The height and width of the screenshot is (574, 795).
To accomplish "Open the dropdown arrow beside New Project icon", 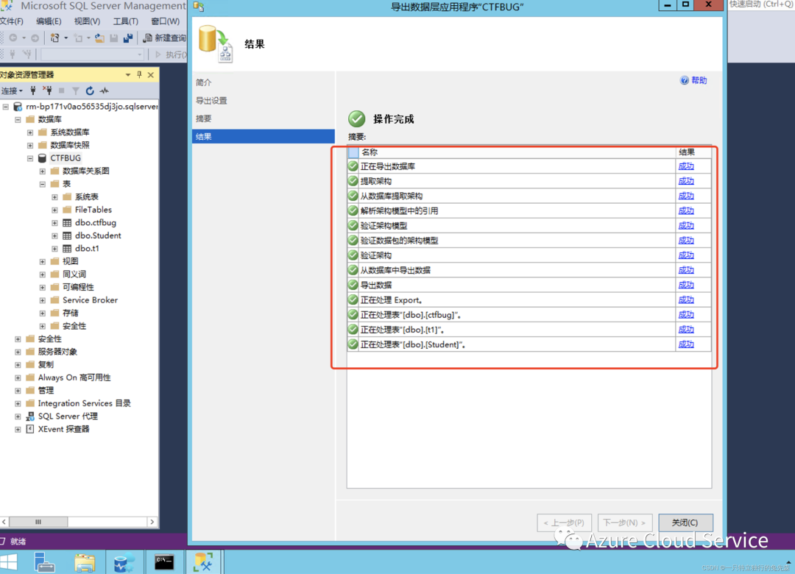I will pos(66,38).
